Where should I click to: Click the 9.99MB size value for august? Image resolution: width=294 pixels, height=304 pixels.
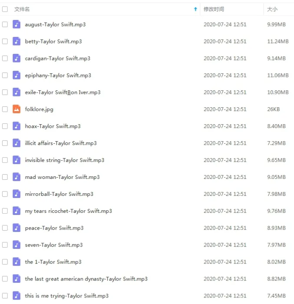click(276, 25)
